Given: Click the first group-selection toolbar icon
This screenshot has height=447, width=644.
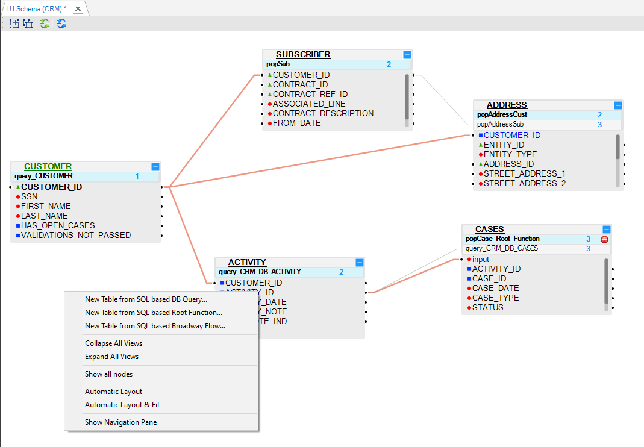Looking at the screenshot, I should coord(14,23).
